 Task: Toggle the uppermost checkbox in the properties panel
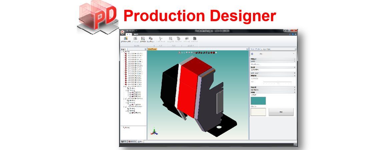click(x=251, y=64)
